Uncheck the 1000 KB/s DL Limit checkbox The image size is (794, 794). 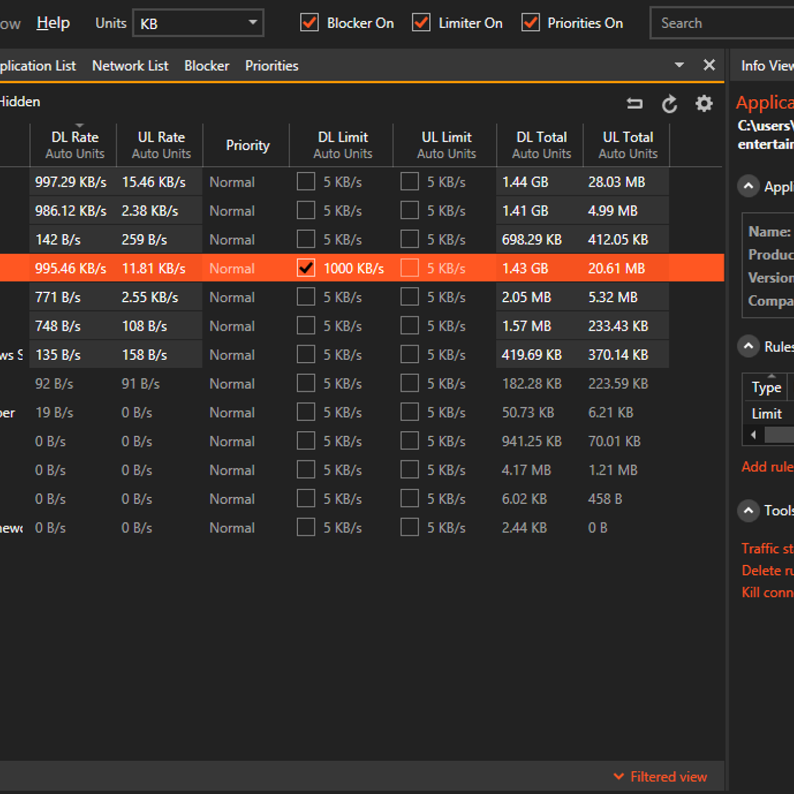click(306, 268)
